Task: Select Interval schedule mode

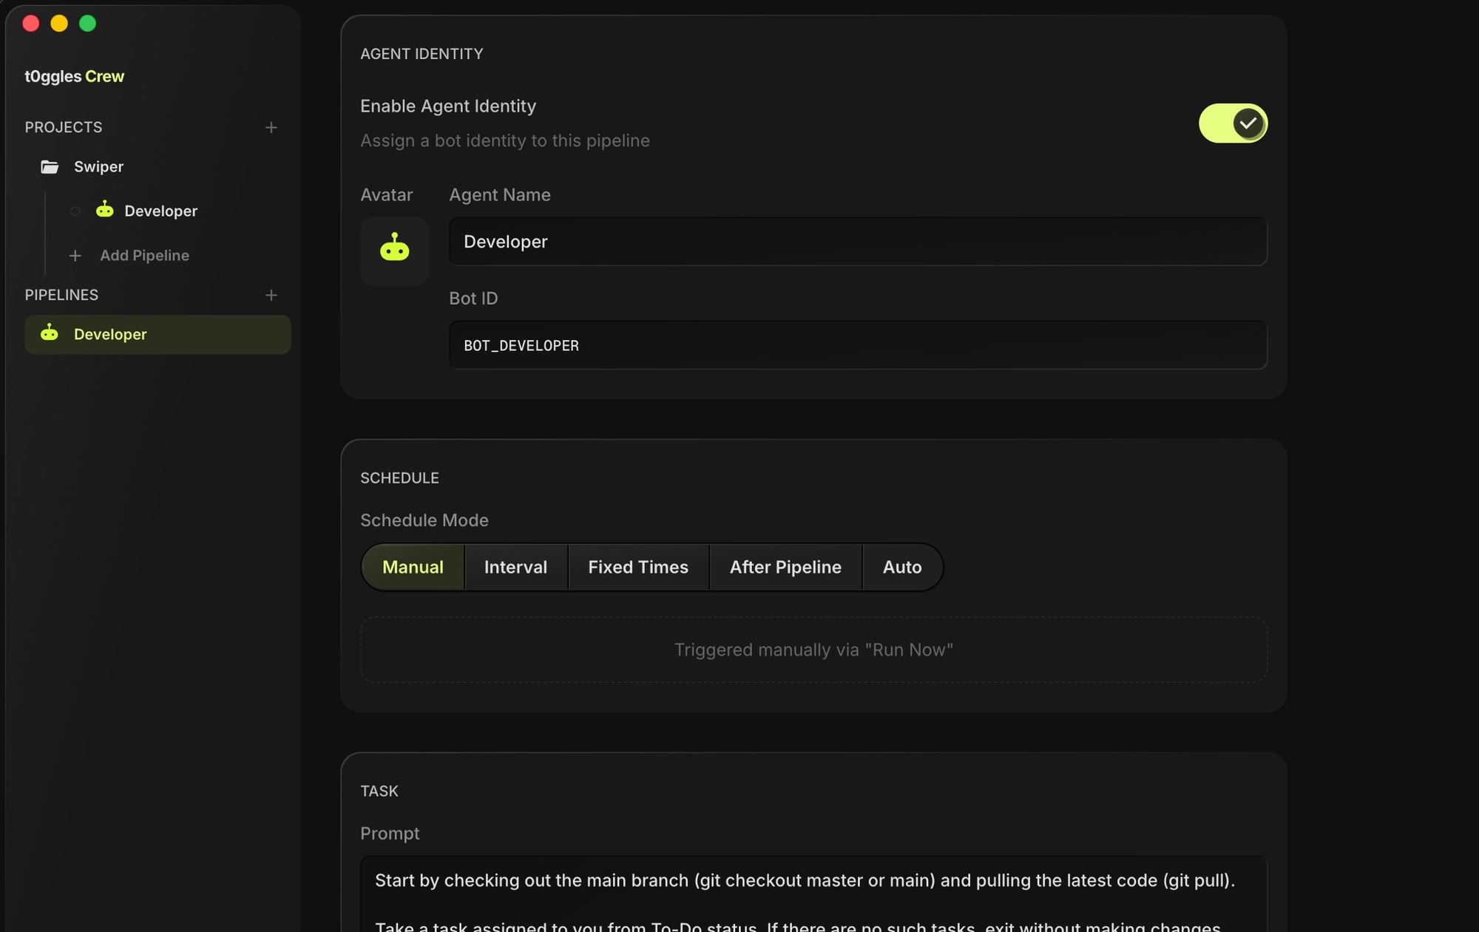Action: (515, 568)
